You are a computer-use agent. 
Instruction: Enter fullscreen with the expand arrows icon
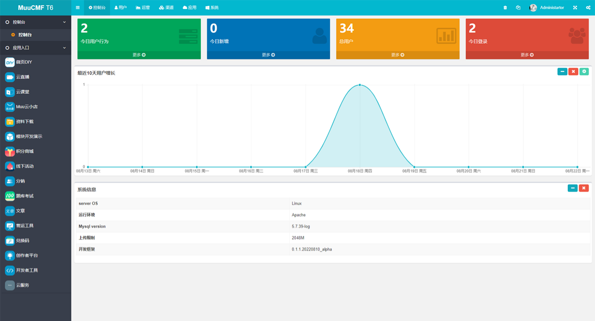(x=575, y=7)
